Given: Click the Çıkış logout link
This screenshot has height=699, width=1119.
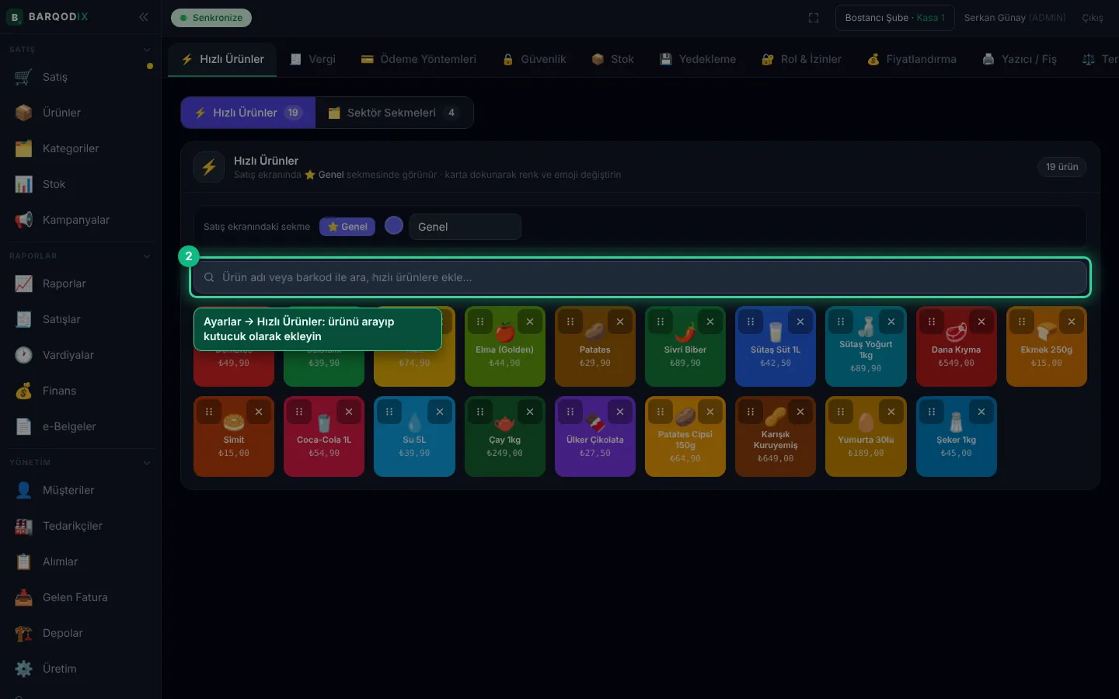Looking at the screenshot, I should point(1093,18).
